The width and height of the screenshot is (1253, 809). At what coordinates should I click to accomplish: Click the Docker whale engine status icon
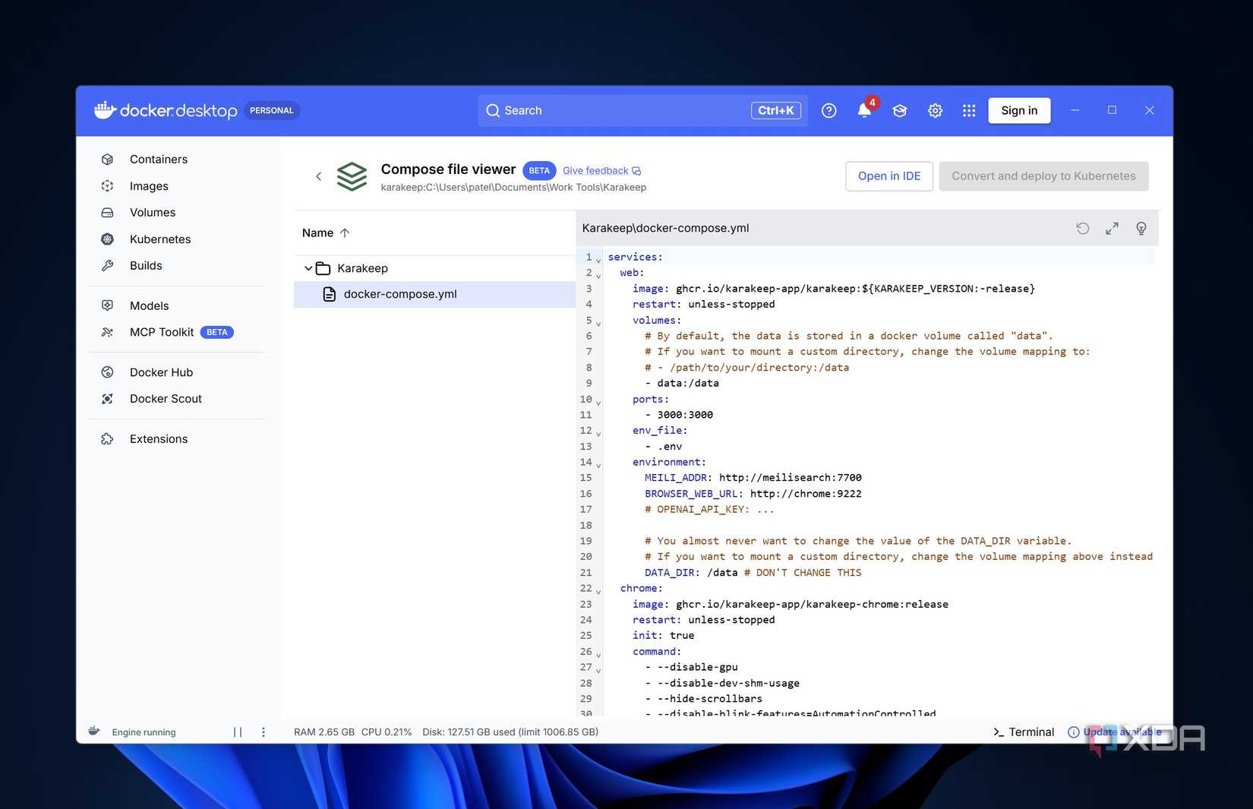pyautogui.click(x=94, y=732)
